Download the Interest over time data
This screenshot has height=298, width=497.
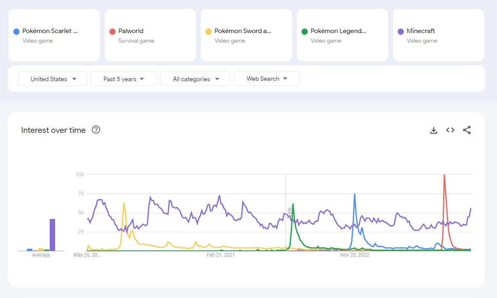(434, 130)
